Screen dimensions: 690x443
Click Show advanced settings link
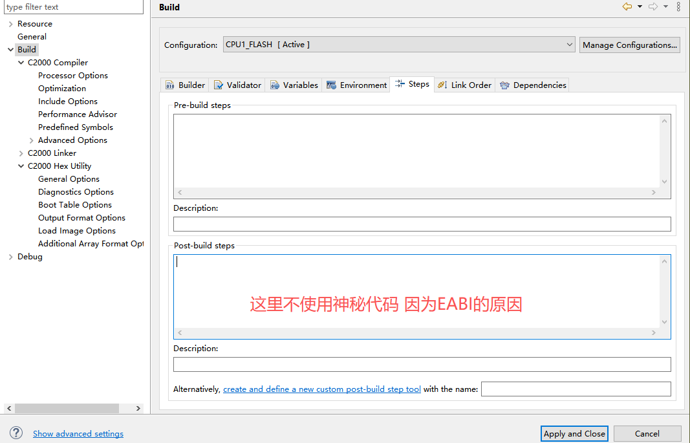pos(78,434)
